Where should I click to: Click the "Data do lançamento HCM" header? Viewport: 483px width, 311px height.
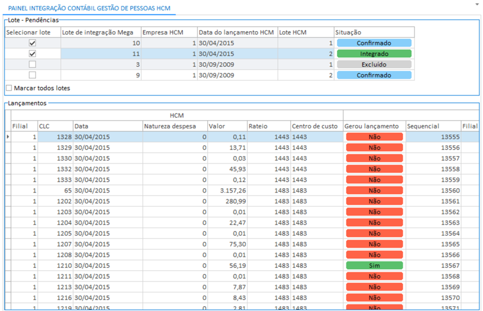coord(237,32)
